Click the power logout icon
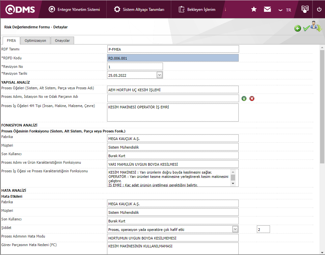325x255 pixels. point(319,10)
